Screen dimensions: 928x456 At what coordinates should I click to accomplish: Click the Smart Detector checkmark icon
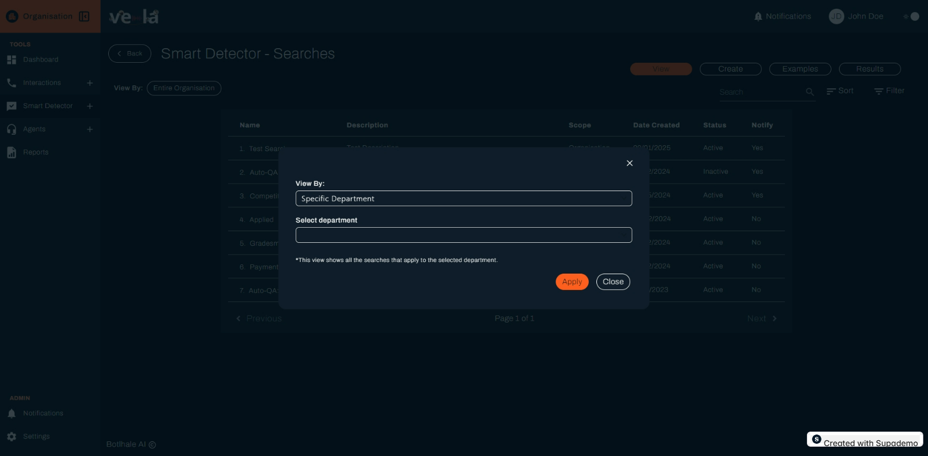pos(12,106)
